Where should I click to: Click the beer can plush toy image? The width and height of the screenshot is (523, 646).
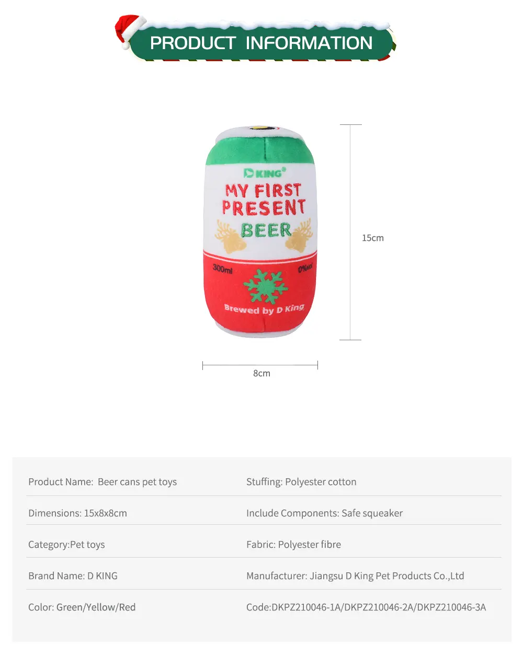coord(260,232)
